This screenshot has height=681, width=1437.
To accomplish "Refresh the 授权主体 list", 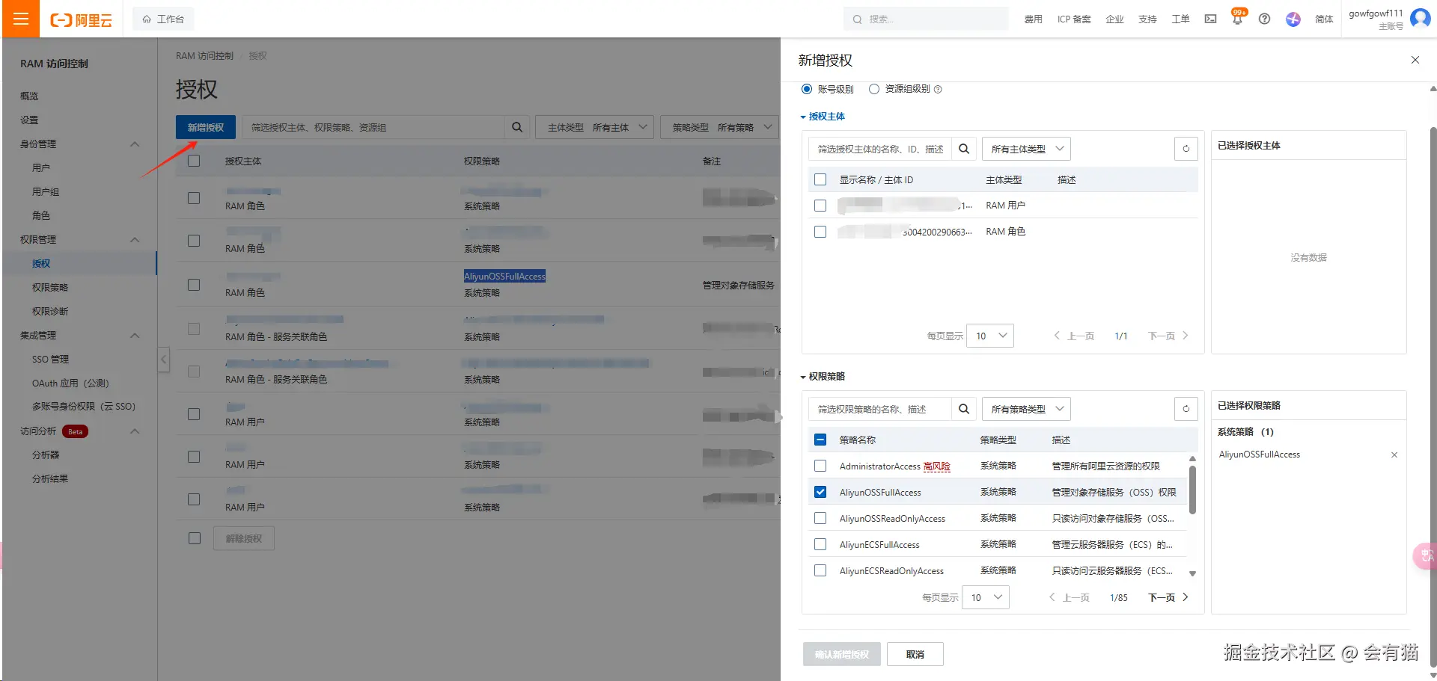I will [1186, 149].
